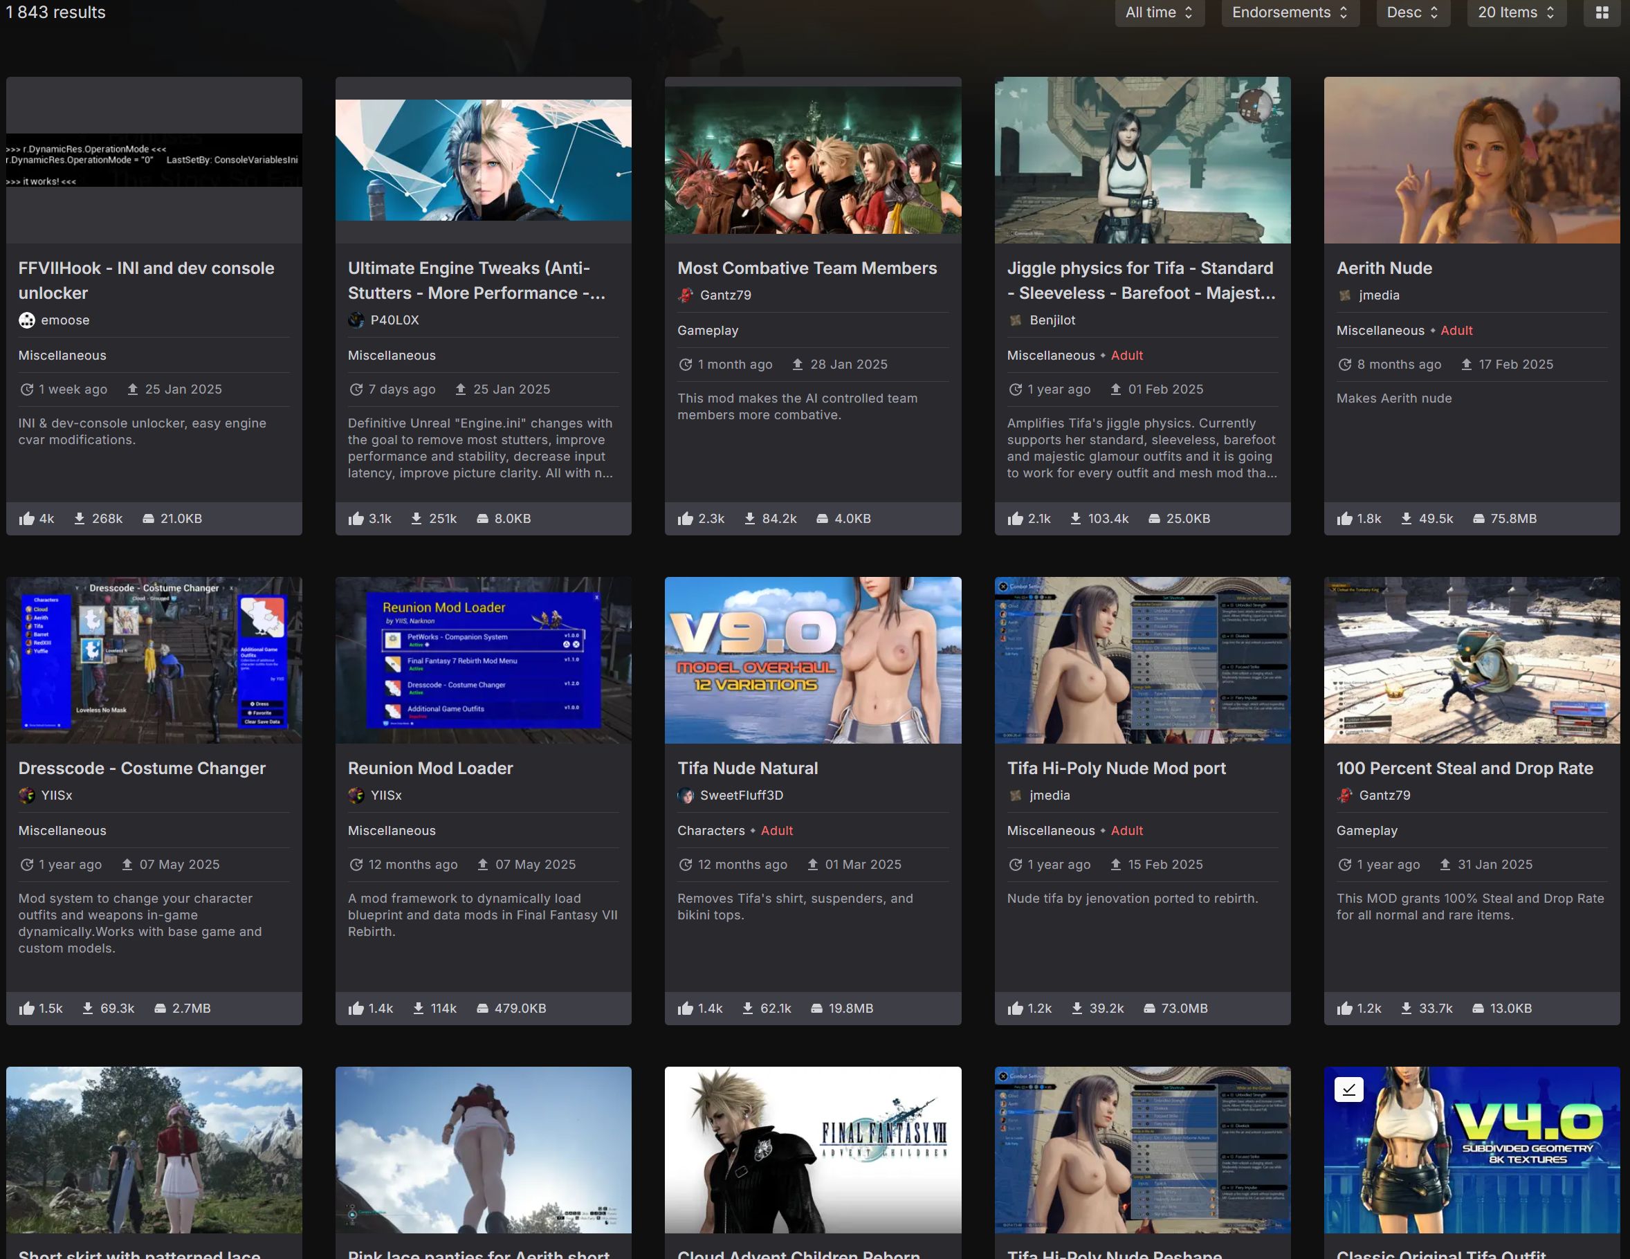Open the Reunion Mod Loader title link

[430, 768]
